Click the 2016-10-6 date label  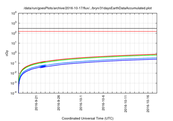103,103
